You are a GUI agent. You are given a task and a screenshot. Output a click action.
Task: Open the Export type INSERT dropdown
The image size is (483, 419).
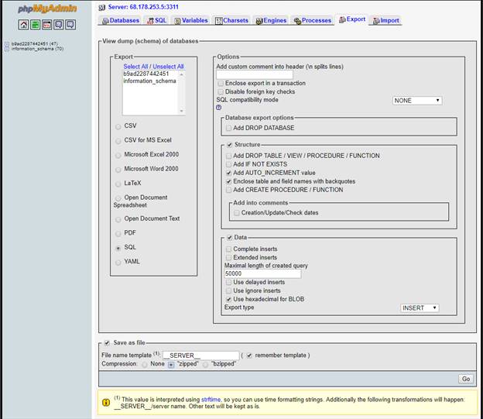click(420, 307)
